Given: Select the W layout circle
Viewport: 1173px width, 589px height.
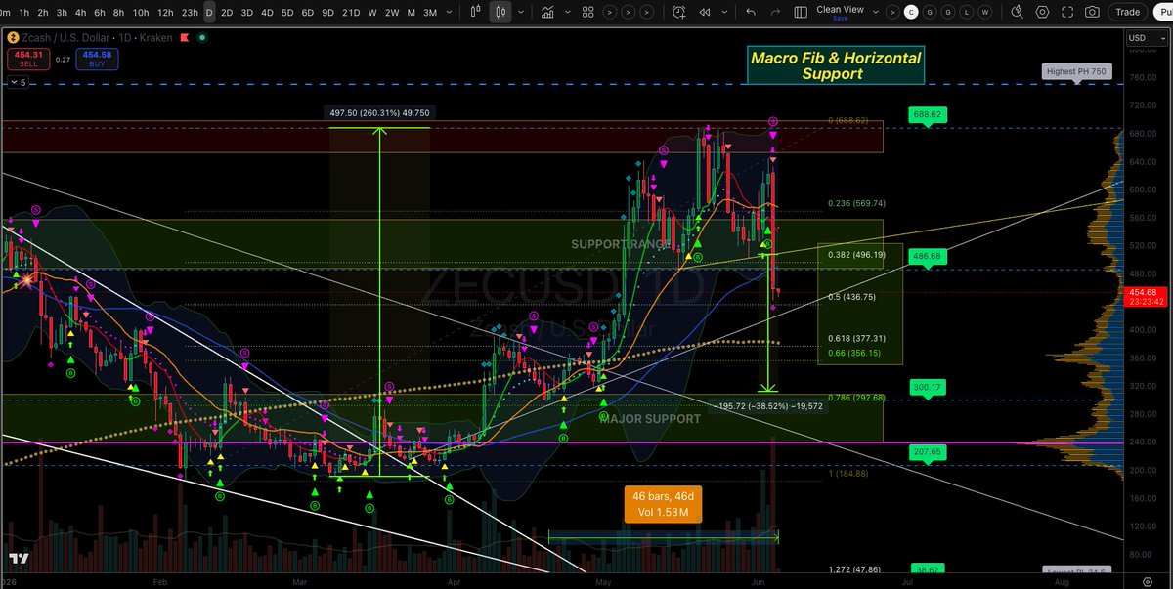Looking at the screenshot, I should (x=985, y=12).
